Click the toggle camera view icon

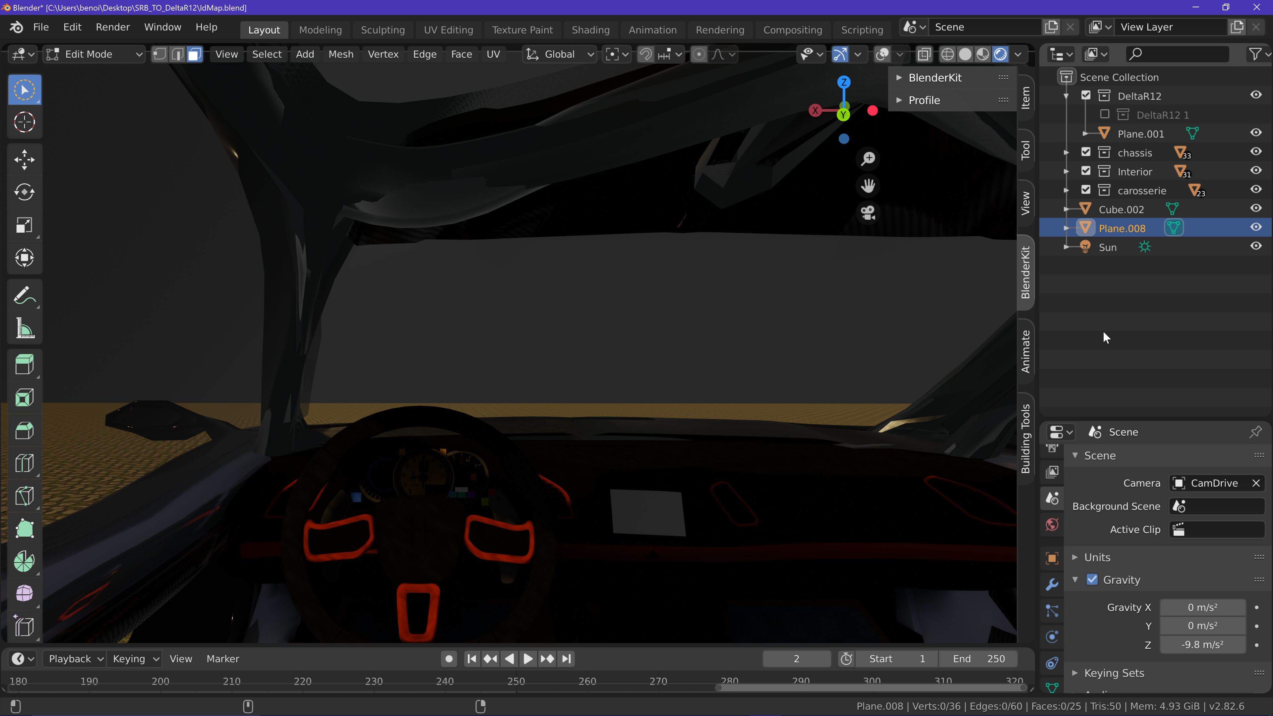click(x=868, y=213)
